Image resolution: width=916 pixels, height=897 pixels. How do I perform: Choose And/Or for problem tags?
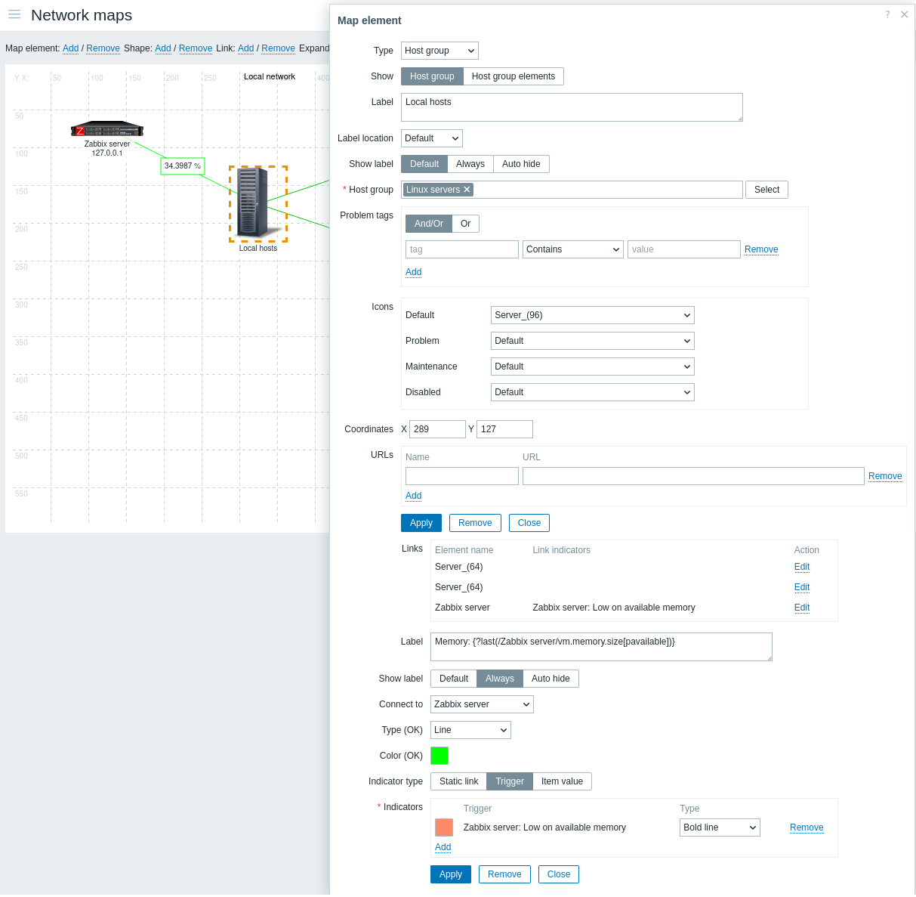[429, 224]
